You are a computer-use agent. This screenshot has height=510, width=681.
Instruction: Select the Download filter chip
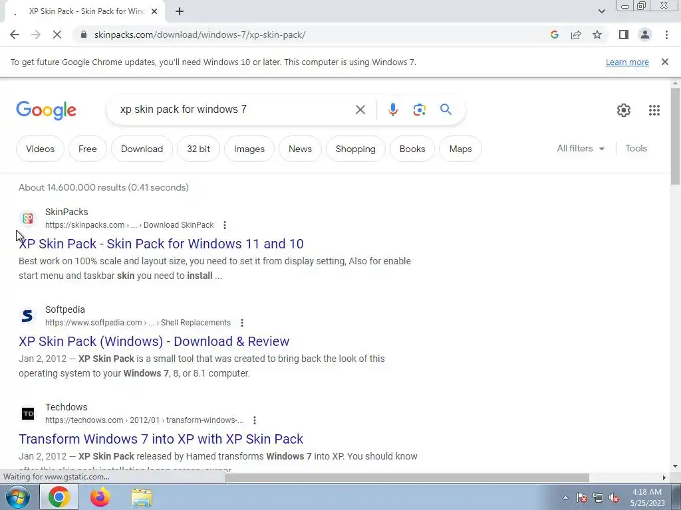142,149
